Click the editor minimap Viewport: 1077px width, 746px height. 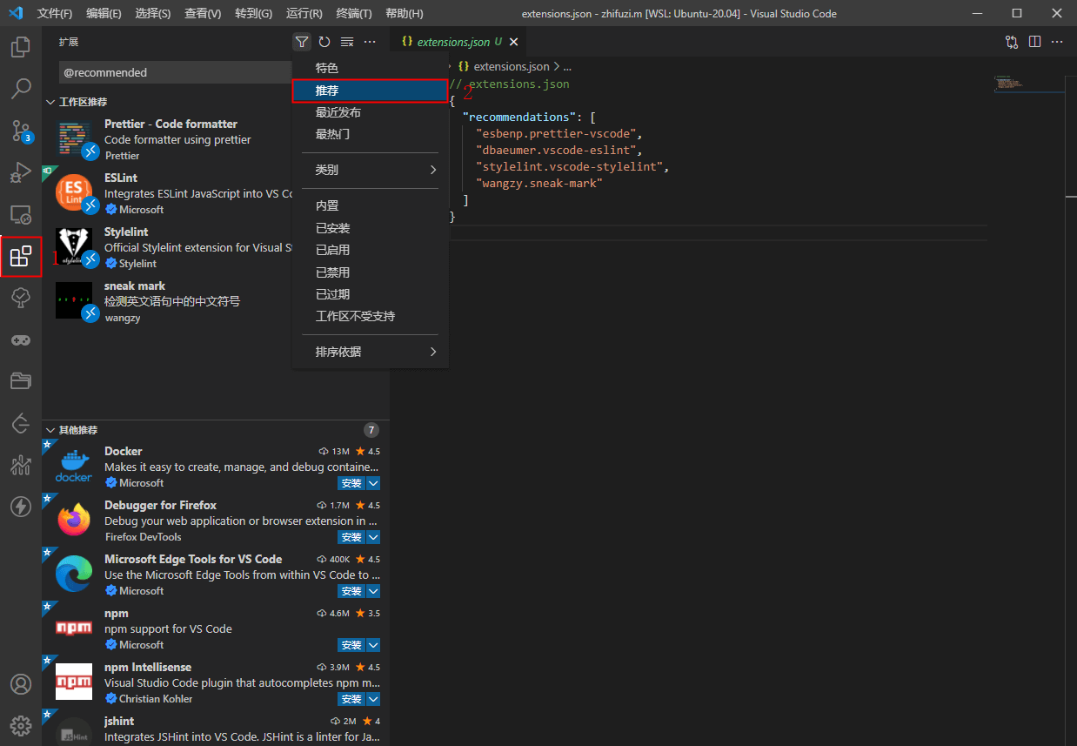1029,84
